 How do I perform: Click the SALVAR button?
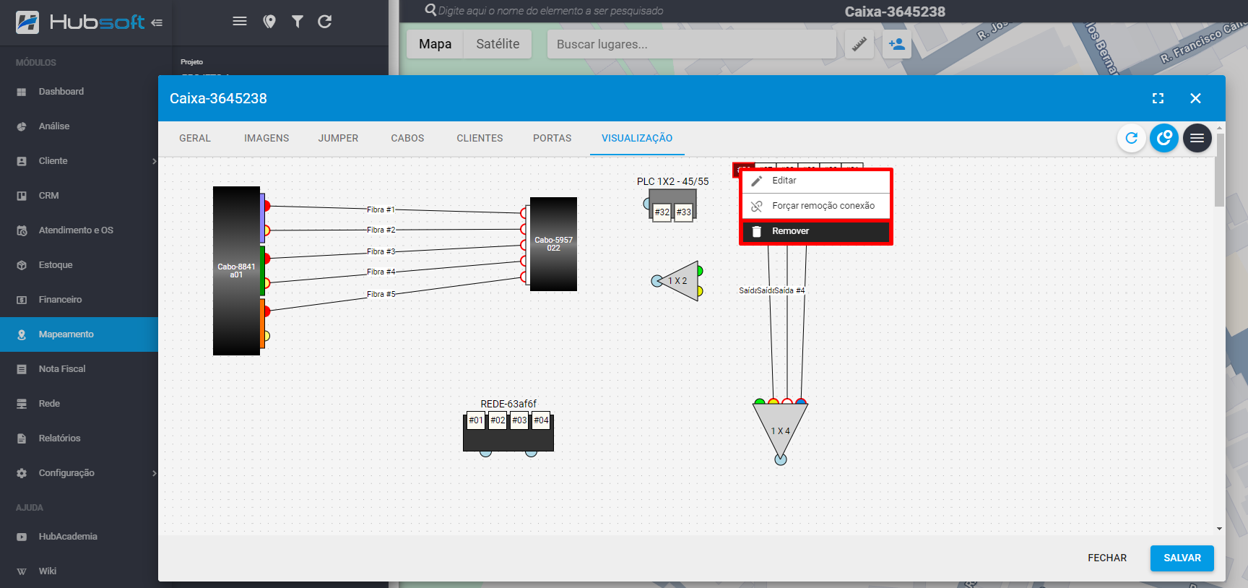pos(1182,558)
